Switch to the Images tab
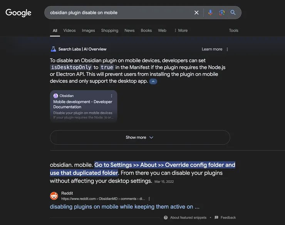The width and height of the screenshot is (285, 225). [88, 30]
